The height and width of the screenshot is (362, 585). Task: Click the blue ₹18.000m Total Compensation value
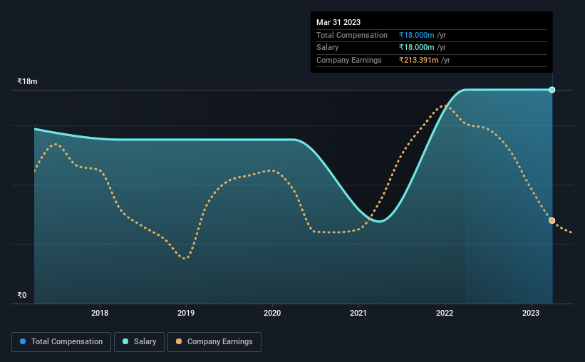coord(416,35)
